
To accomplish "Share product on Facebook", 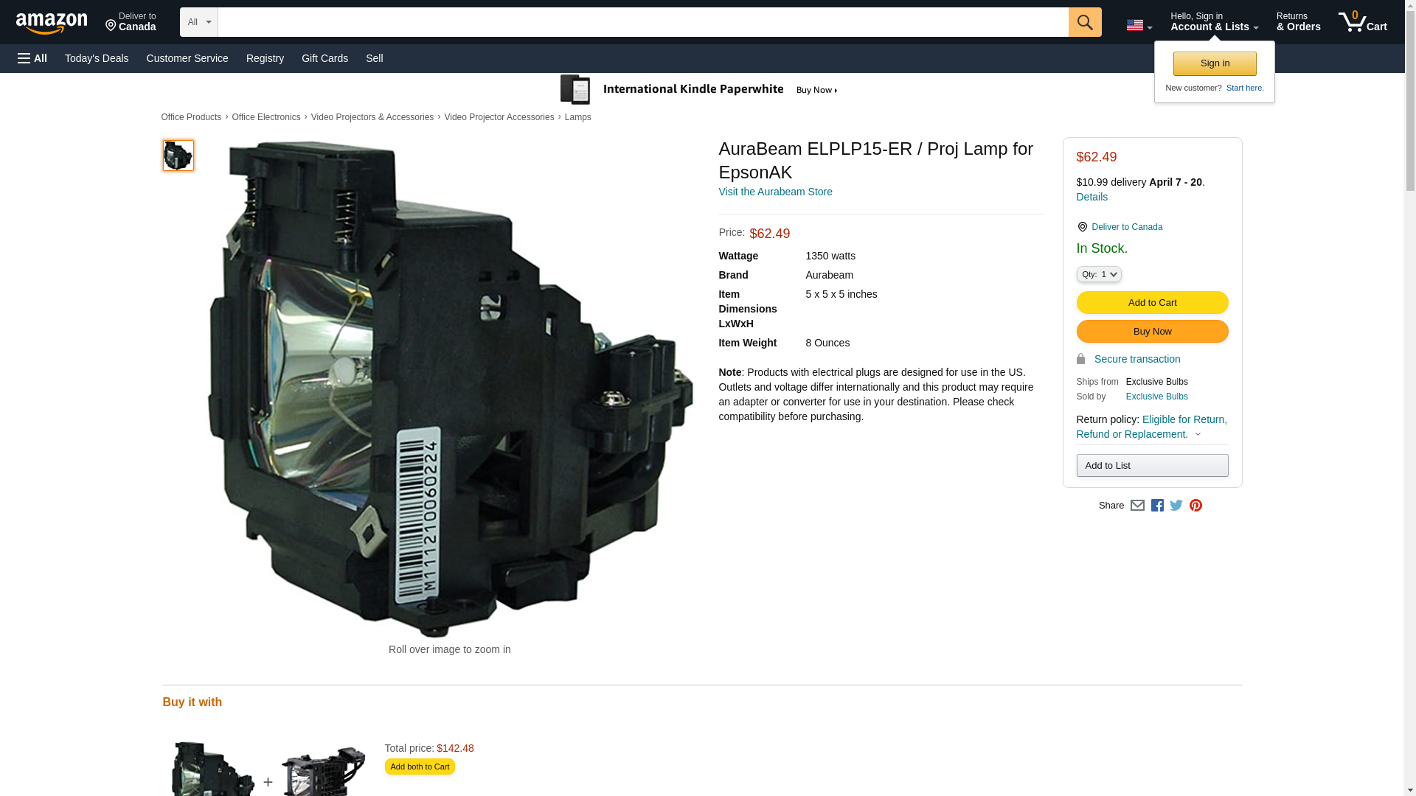I will pos(1157,506).
